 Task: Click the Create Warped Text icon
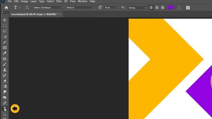(179, 8)
